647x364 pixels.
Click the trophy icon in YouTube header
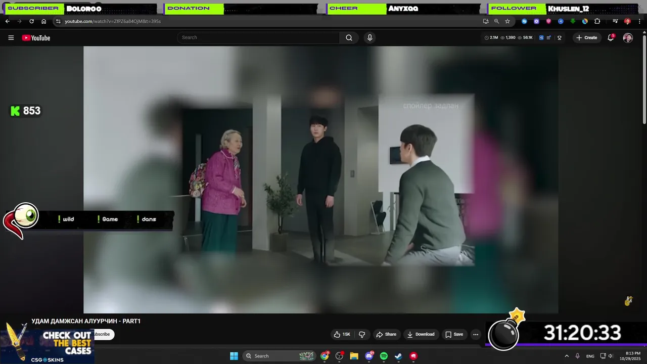click(559, 38)
